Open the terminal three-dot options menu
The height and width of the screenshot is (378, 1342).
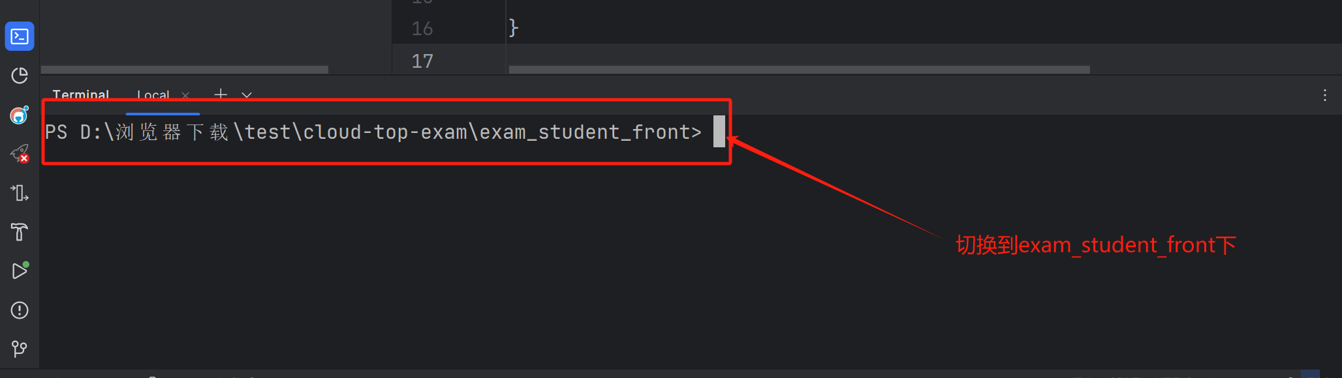click(x=1324, y=95)
